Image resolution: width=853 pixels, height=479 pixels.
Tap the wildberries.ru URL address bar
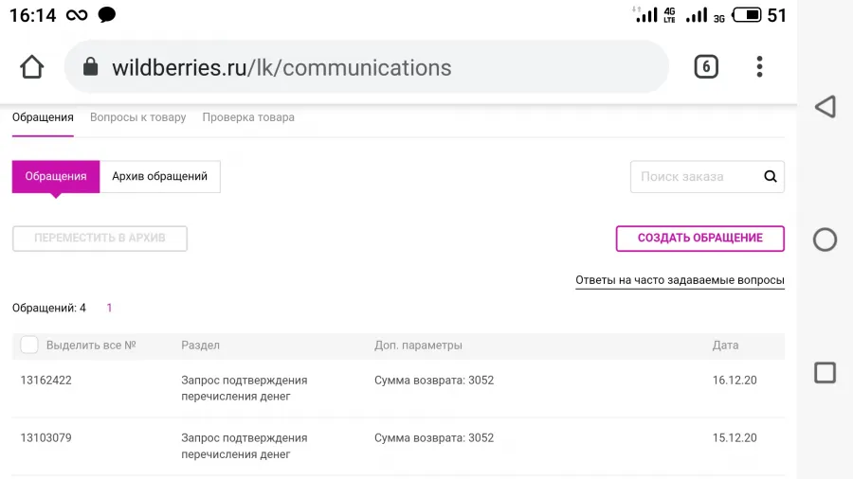pos(366,67)
